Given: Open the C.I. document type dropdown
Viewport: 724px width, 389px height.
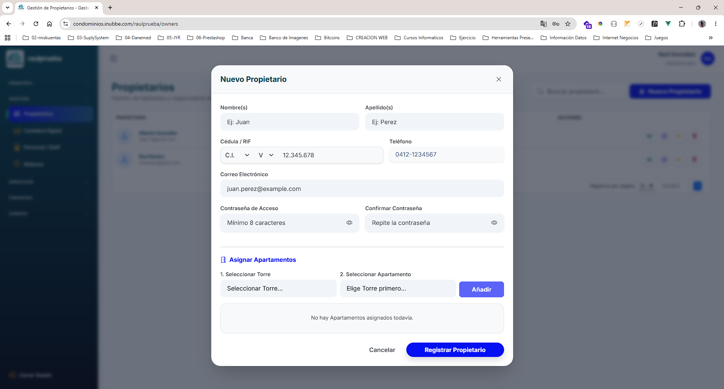Looking at the screenshot, I should click(x=237, y=155).
